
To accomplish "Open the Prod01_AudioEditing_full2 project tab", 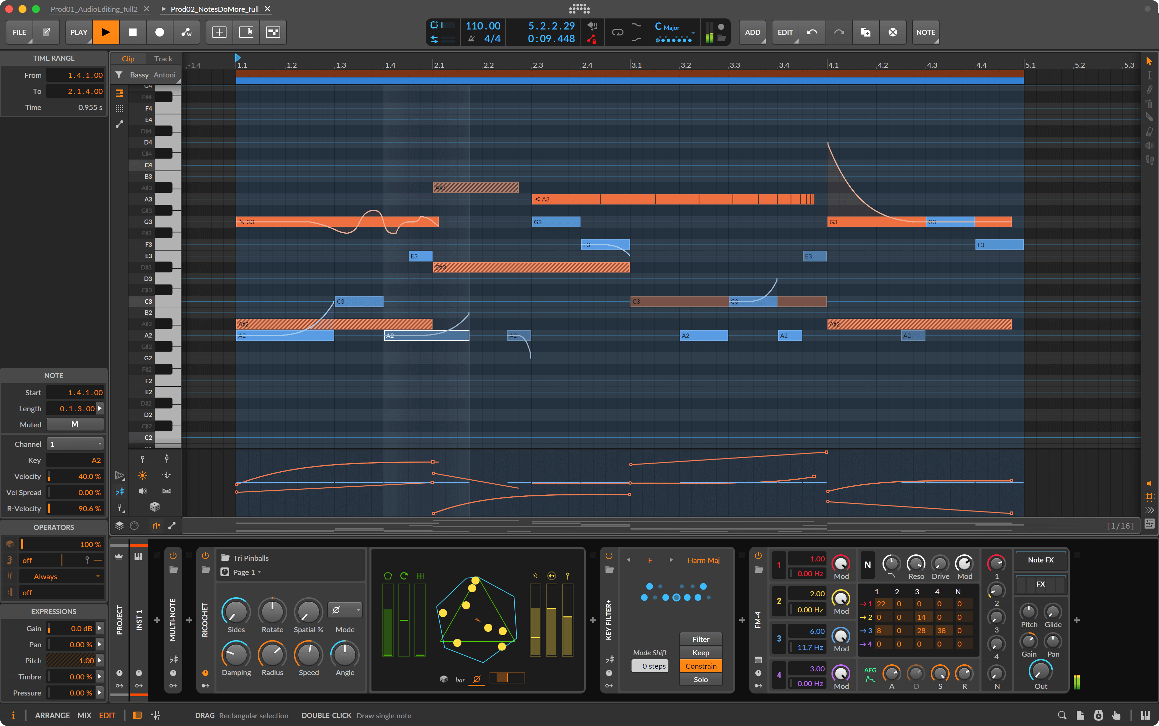I will [94, 9].
